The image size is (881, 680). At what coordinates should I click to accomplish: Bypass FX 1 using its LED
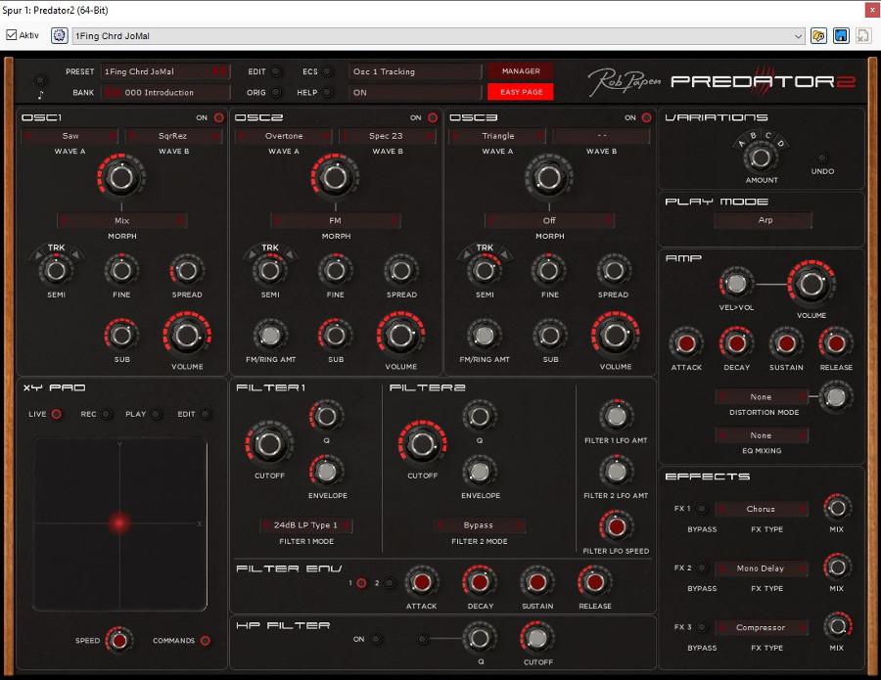click(x=702, y=508)
